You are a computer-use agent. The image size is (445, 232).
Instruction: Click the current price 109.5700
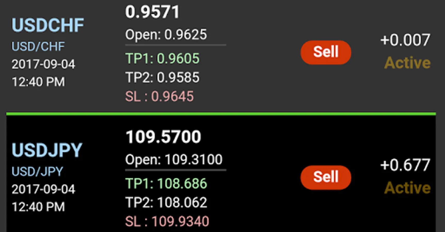tap(163, 137)
